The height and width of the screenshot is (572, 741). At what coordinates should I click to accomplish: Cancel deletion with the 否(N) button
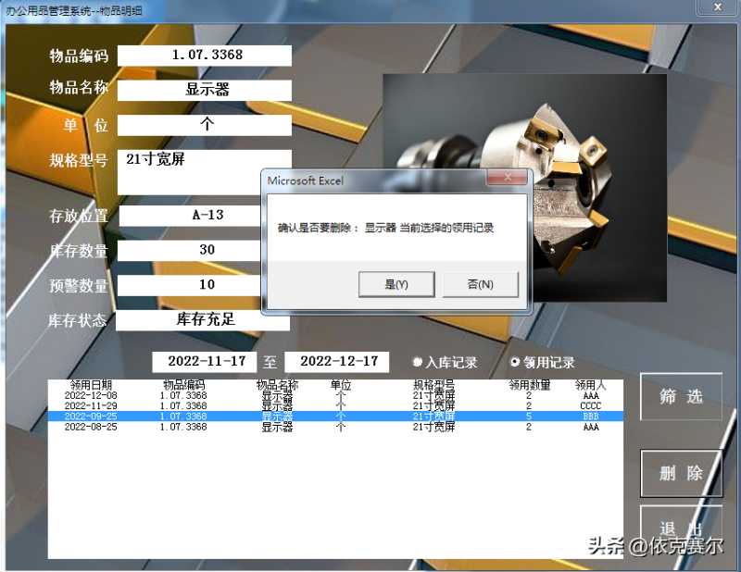(480, 284)
